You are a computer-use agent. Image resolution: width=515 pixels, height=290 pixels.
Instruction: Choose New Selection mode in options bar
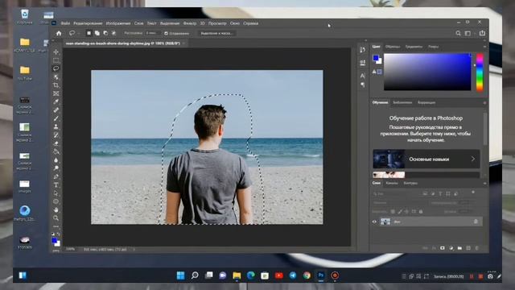(x=89, y=33)
